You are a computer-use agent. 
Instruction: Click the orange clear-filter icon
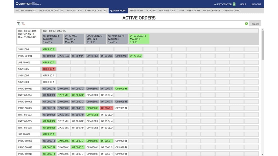click(23, 23)
